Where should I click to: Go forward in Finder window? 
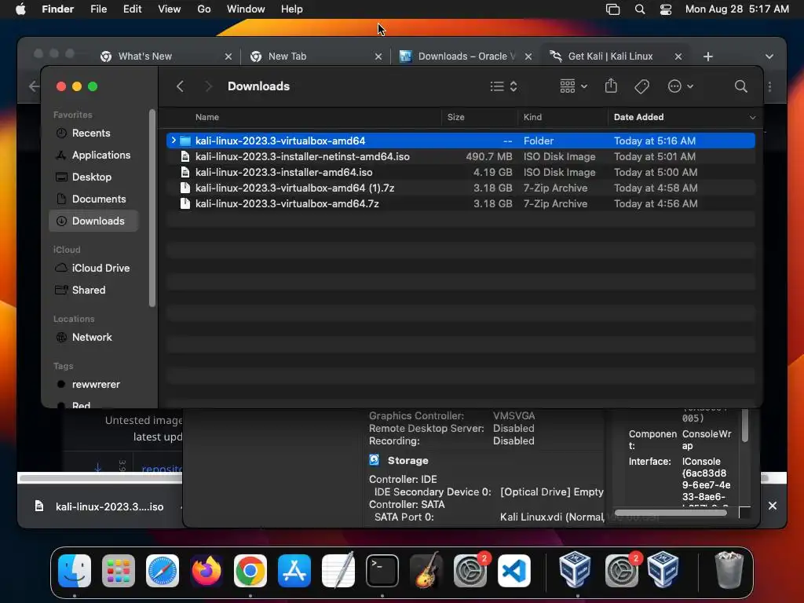coord(207,86)
